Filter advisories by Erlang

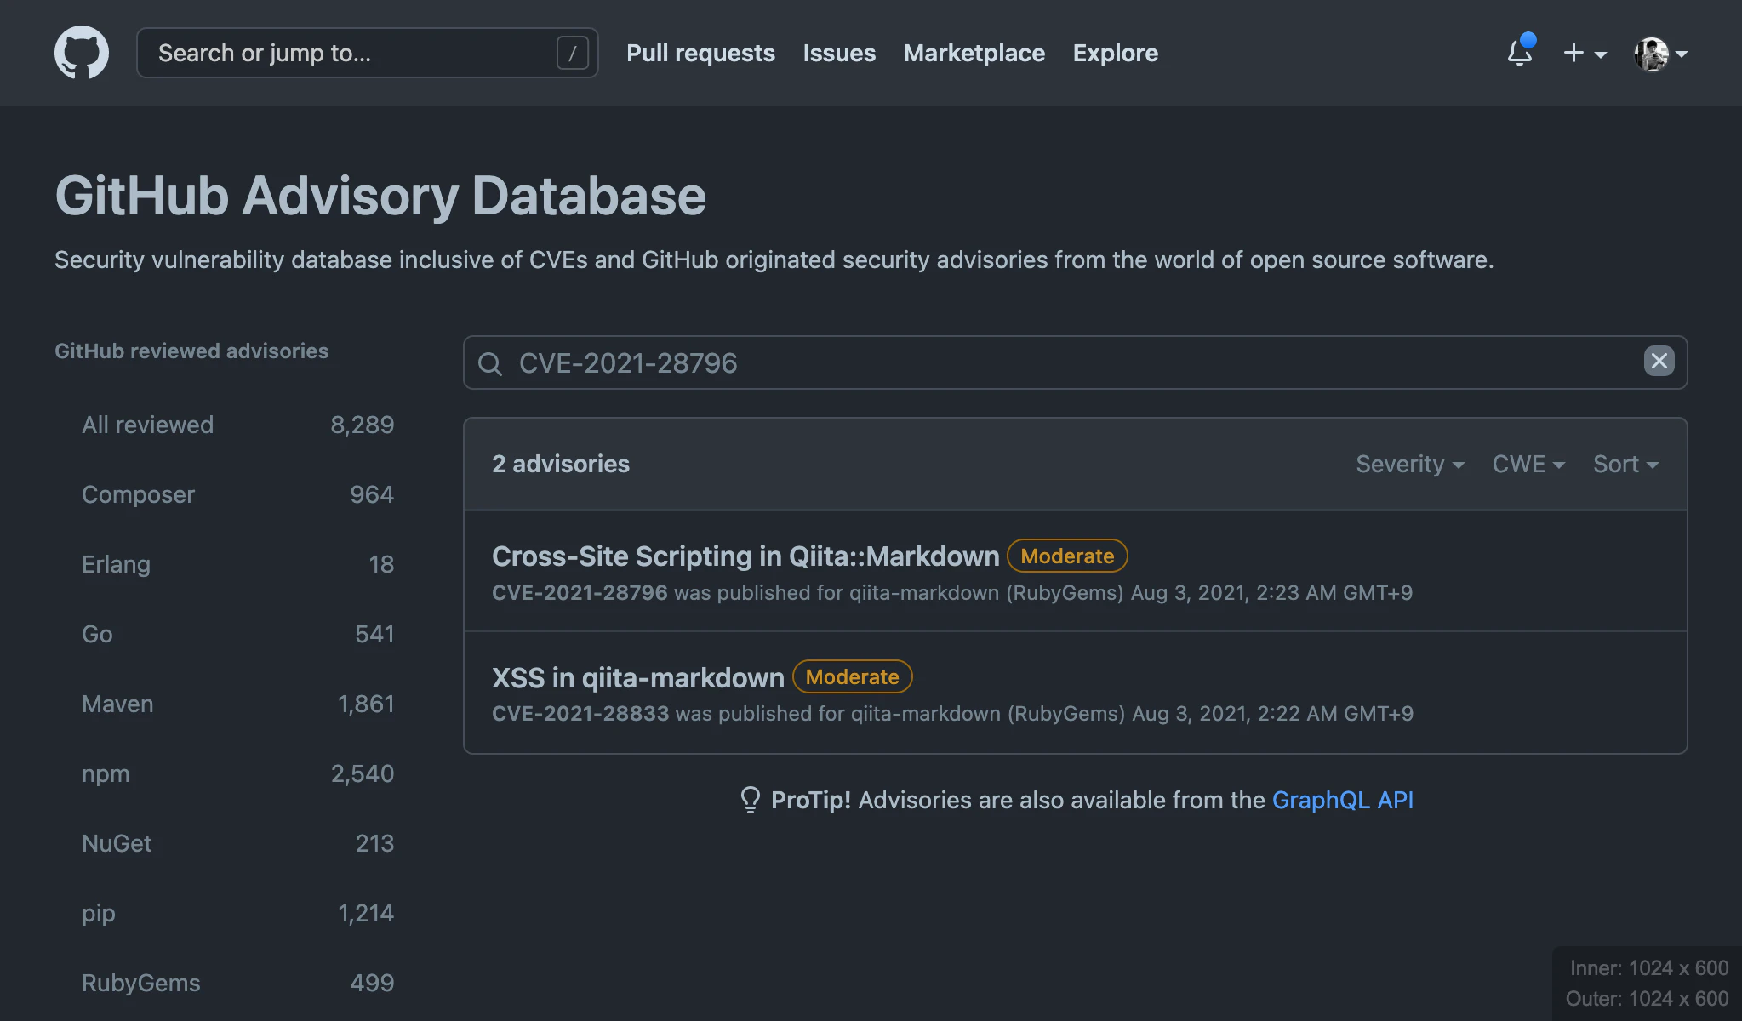pyautogui.click(x=237, y=564)
